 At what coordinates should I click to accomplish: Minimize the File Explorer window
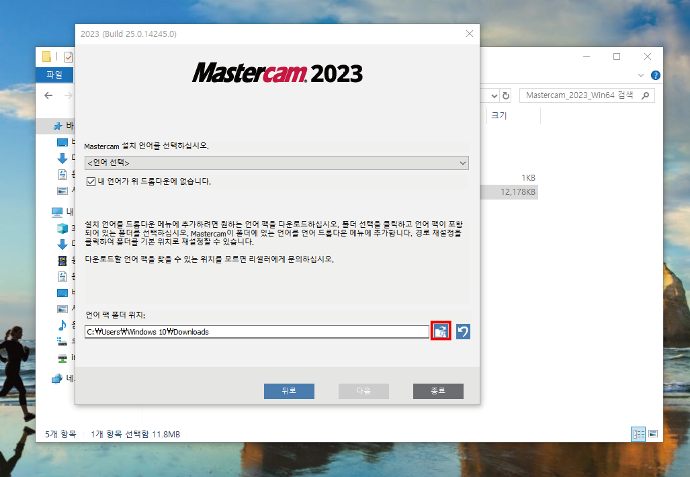(586, 56)
